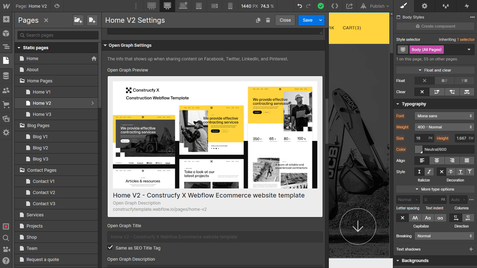Click the blue Save button
This screenshot has height=268, width=477.
(307, 20)
